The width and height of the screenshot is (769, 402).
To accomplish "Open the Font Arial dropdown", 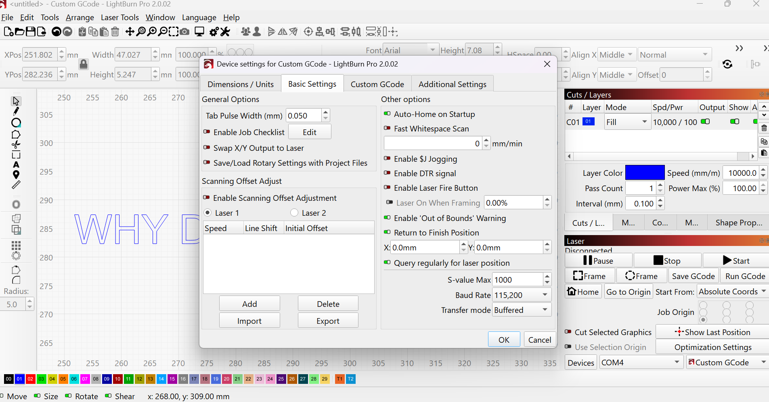I will 411,50.
